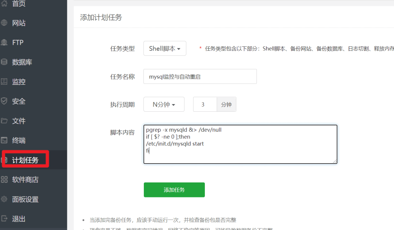This screenshot has height=230, width=394.
Task: Click the logout icon beside 退出
Action: [4, 219]
